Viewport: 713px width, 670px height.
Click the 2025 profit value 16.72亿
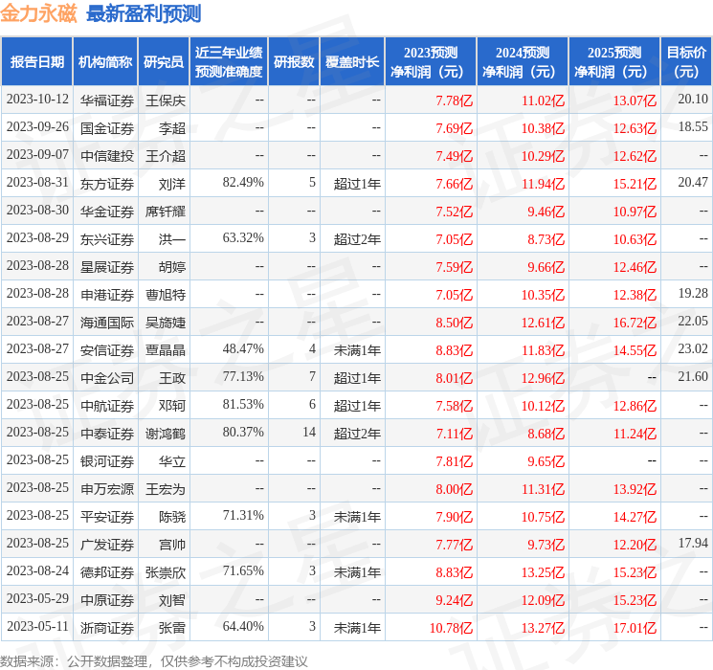click(x=635, y=323)
